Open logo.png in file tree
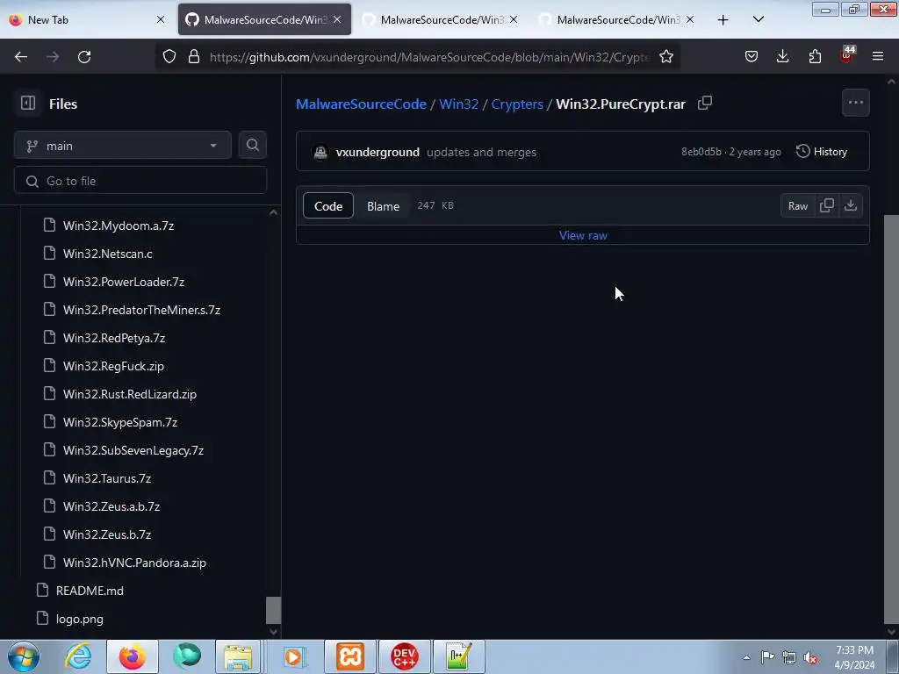 coord(79,619)
